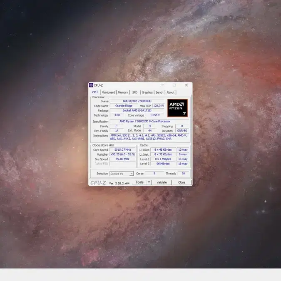Click the Max TDP value 120.0 W
Image resolution: width=281 pixels, height=281 pixels.
[x=159, y=106]
